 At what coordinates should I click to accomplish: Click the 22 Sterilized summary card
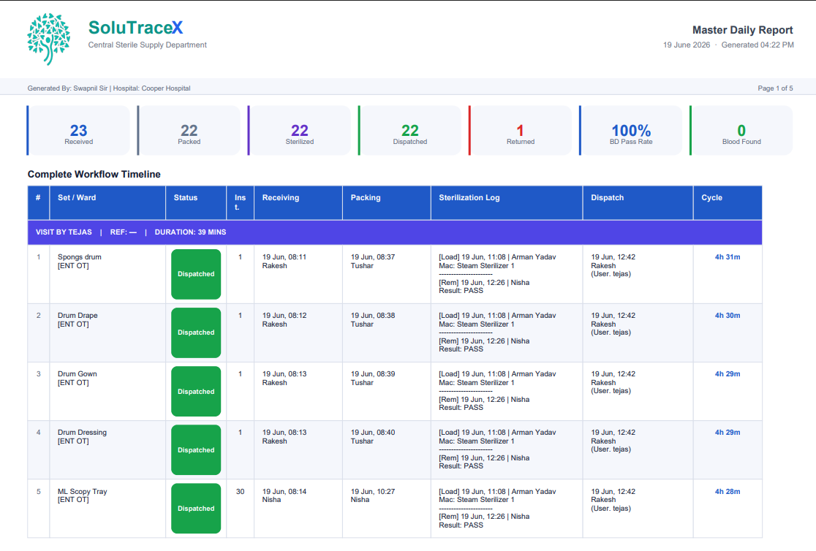[299, 131]
